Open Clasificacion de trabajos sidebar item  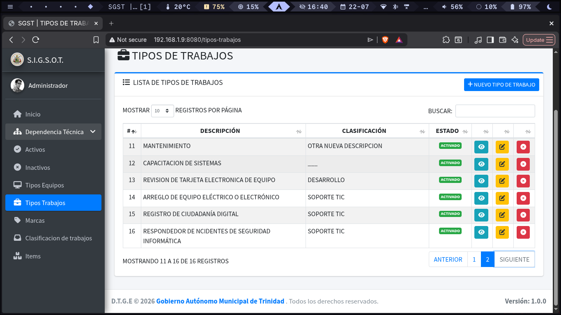tap(53, 238)
